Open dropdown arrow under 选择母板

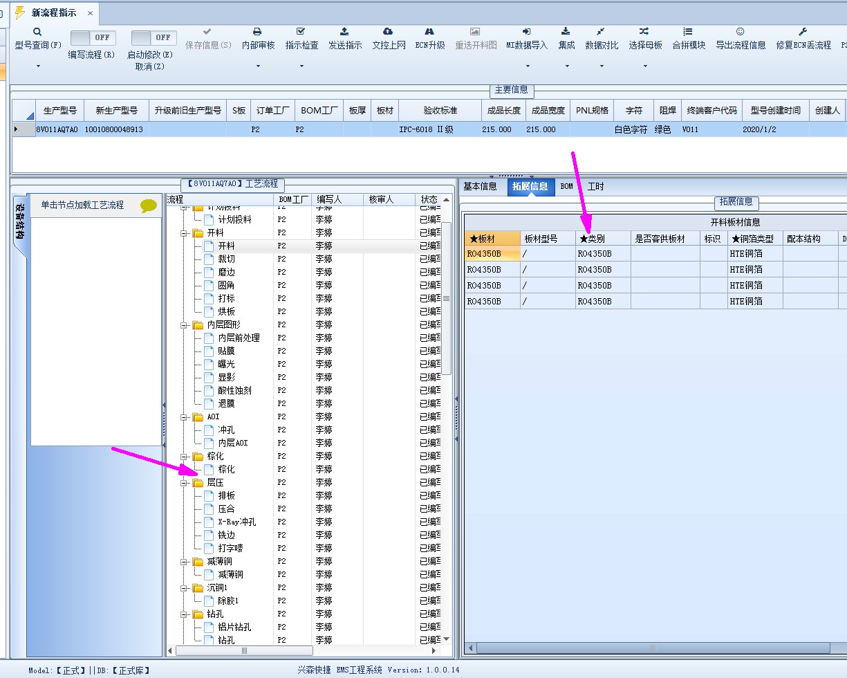click(645, 66)
